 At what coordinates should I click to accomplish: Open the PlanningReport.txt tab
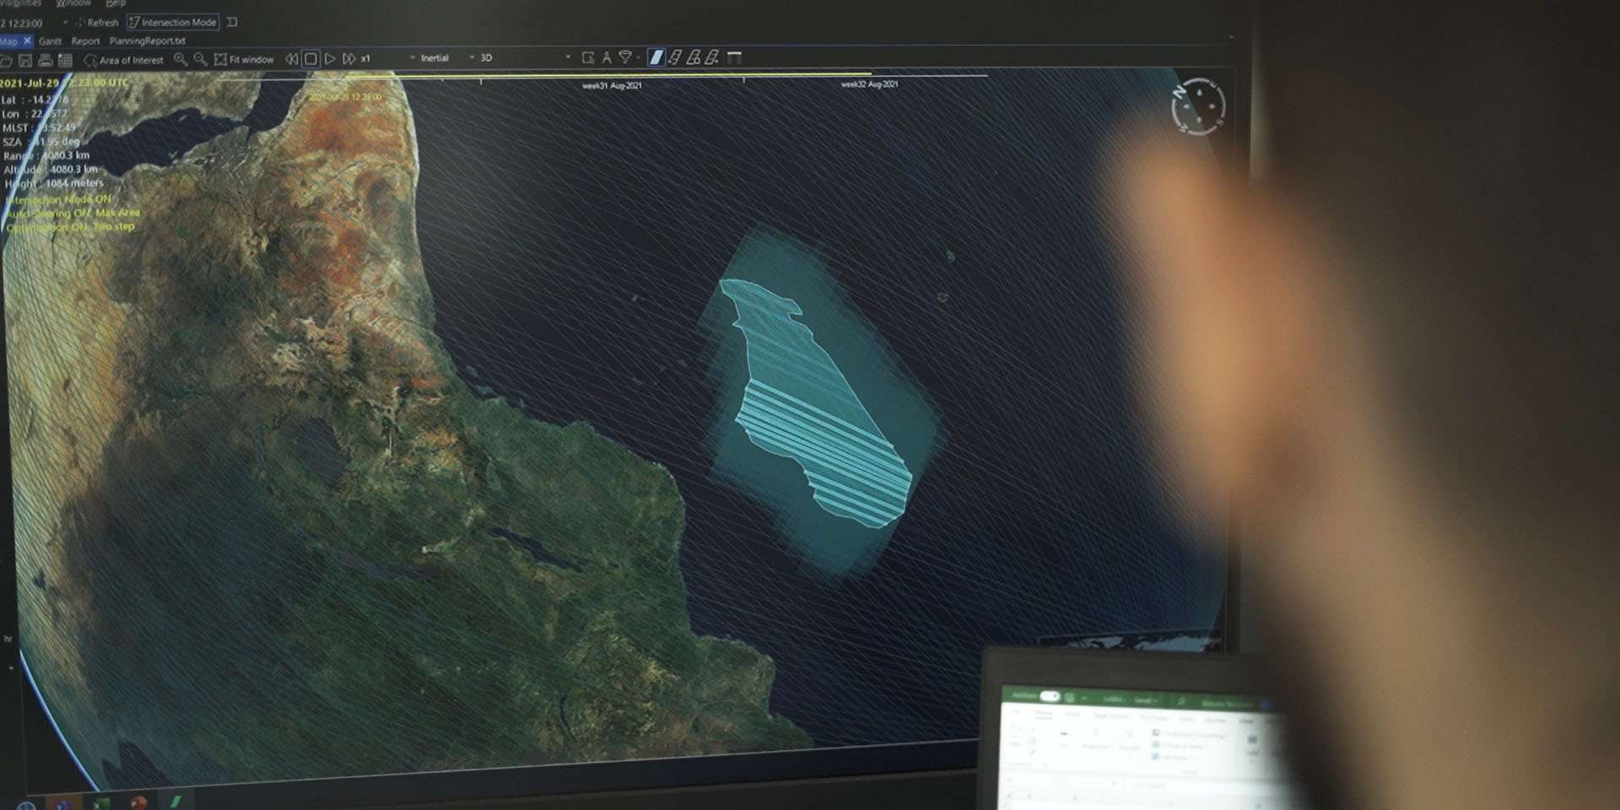coord(148,40)
